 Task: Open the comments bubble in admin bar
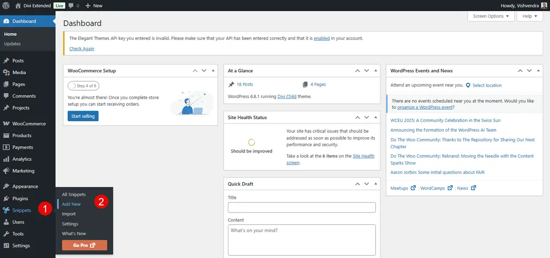(x=71, y=6)
